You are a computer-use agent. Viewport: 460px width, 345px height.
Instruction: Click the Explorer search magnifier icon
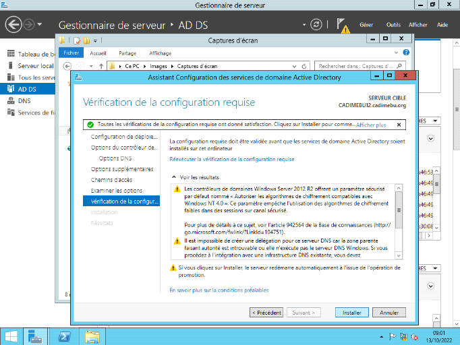(x=399, y=66)
